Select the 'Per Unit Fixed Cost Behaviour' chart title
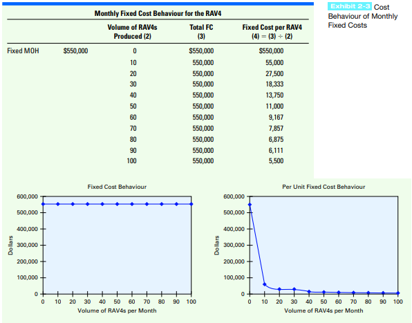 click(324, 187)
